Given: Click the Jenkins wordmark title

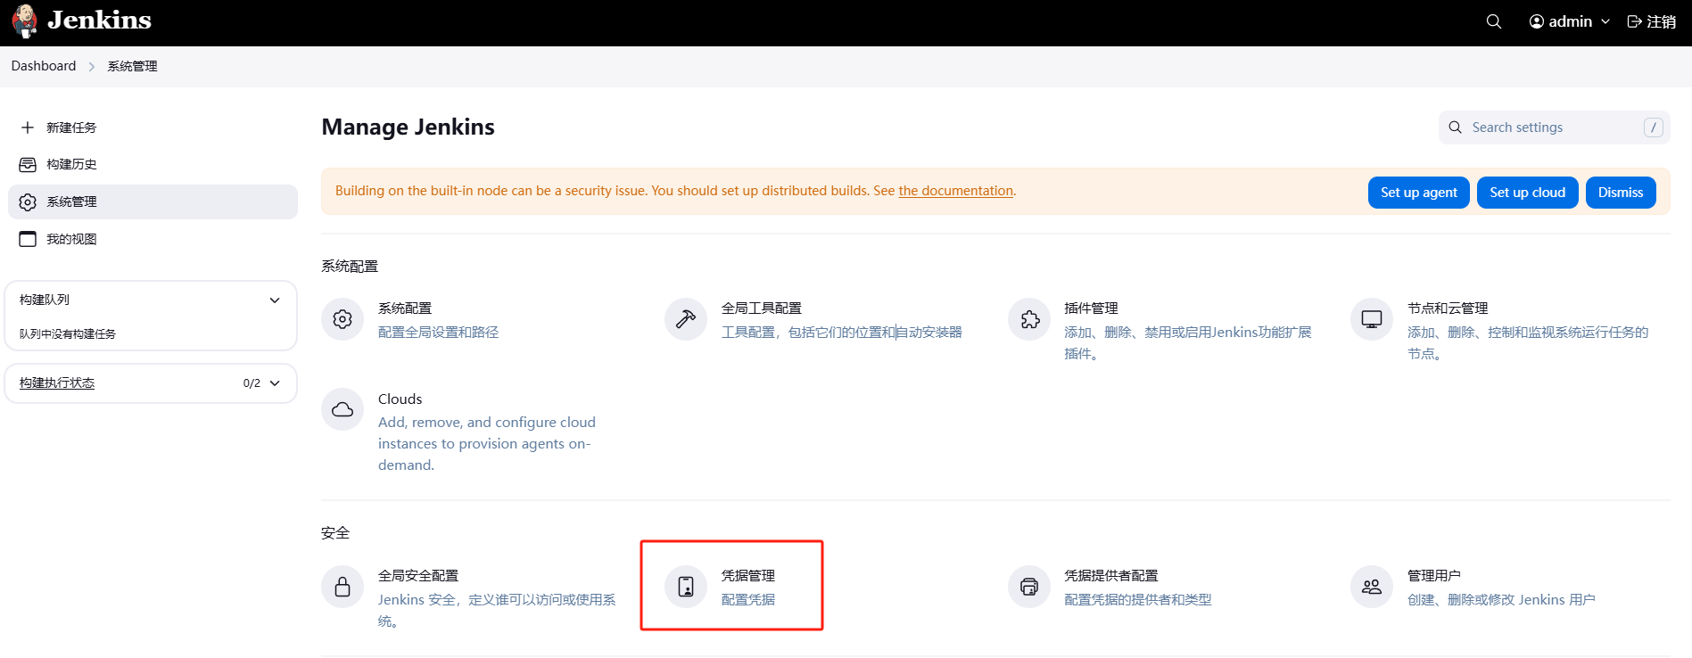Looking at the screenshot, I should tap(100, 20).
